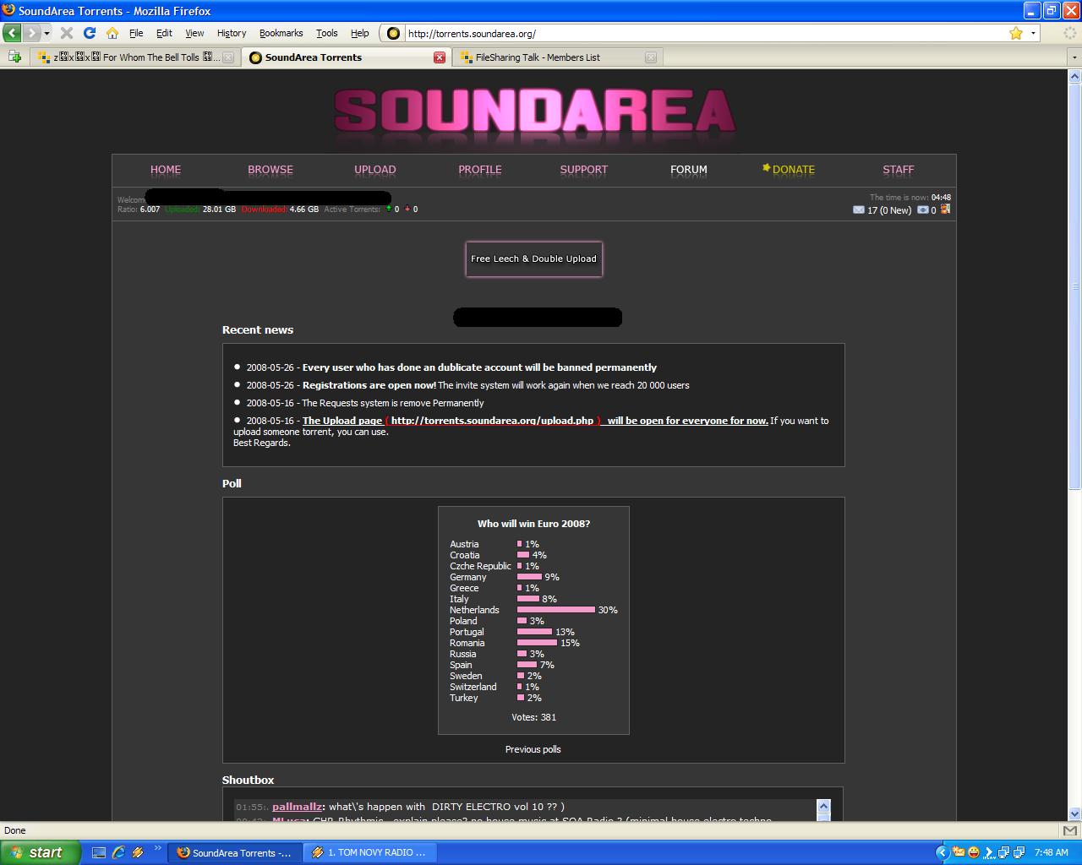
Task: Click the Free Leech & Double Upload box
Action: (534, 258)
